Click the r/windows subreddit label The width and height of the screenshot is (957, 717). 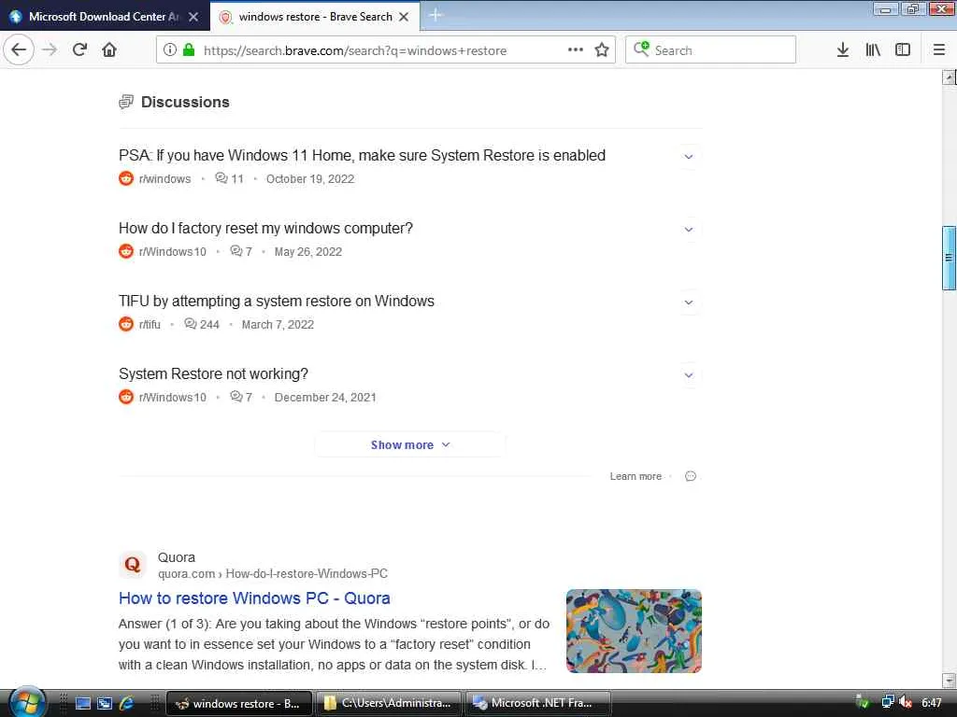click(x=164, y=178)
